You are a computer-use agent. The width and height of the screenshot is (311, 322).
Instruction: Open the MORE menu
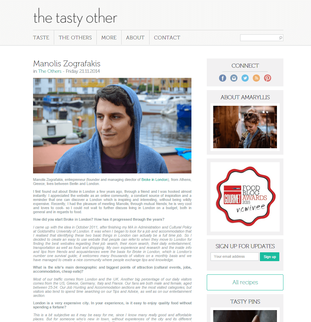click(x=109, y=38)
